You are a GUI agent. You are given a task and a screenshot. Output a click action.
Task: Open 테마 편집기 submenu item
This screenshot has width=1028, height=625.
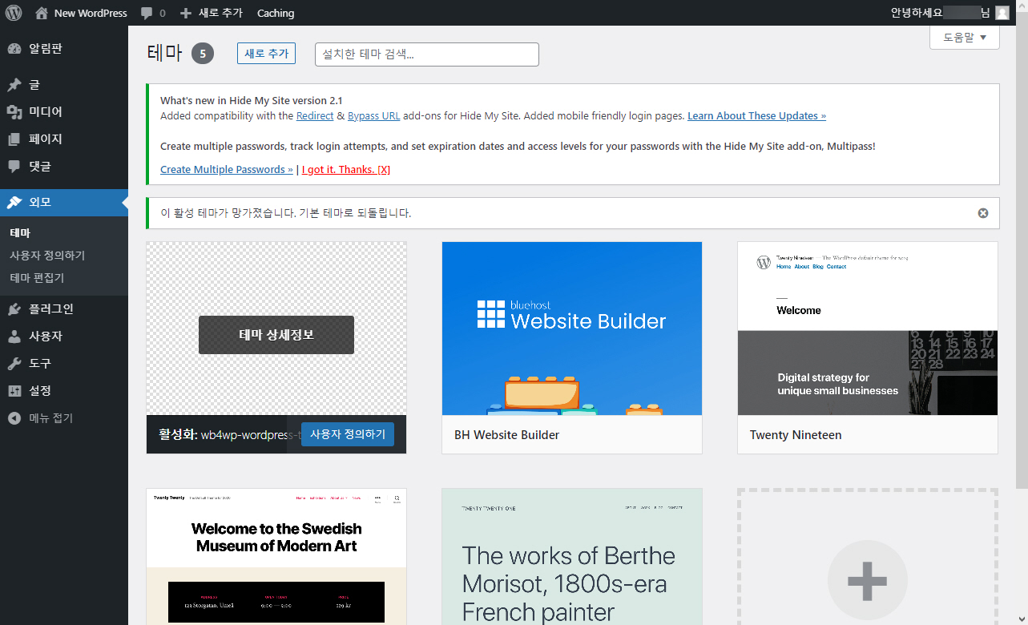click(37, 278)
